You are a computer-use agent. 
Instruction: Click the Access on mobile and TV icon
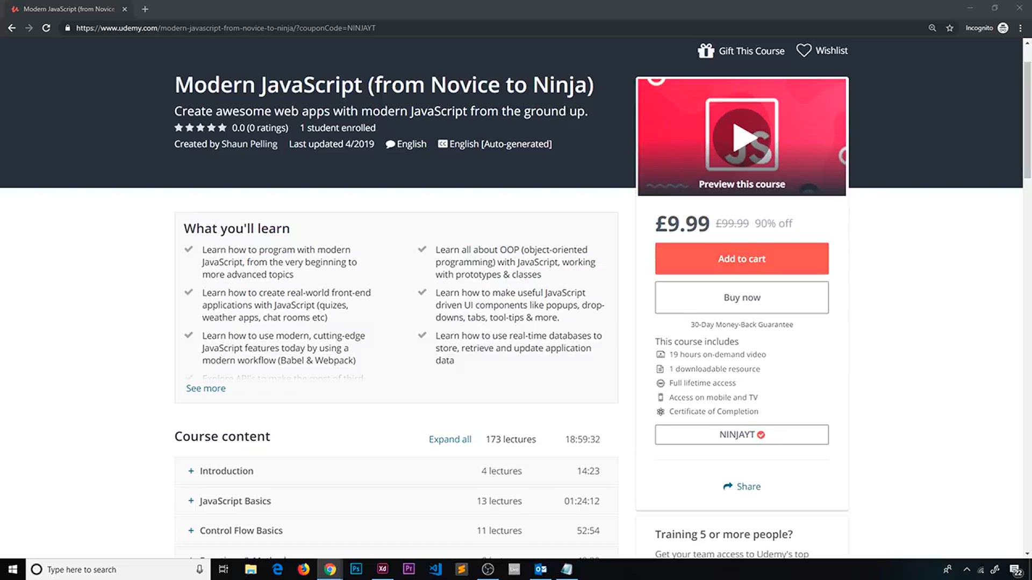661,397
